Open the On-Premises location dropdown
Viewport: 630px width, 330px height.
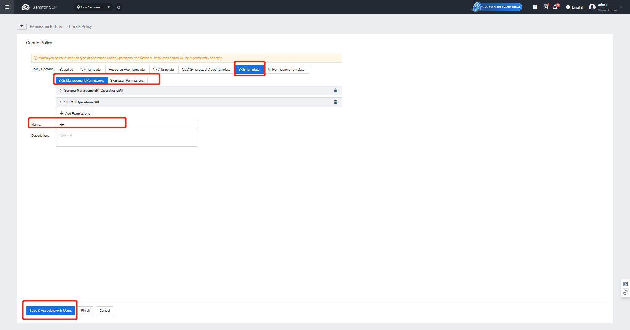tap(93, 7)
